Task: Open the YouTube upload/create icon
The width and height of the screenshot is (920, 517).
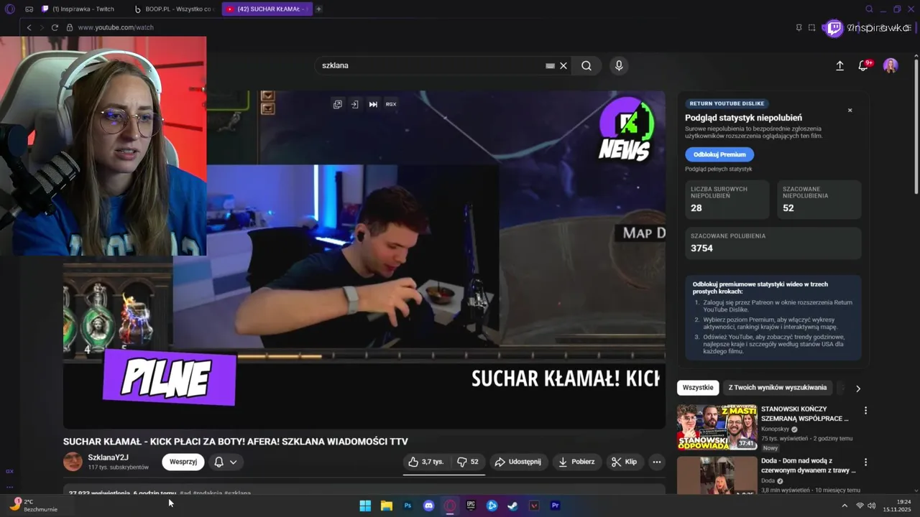Action: pos(839,65)
